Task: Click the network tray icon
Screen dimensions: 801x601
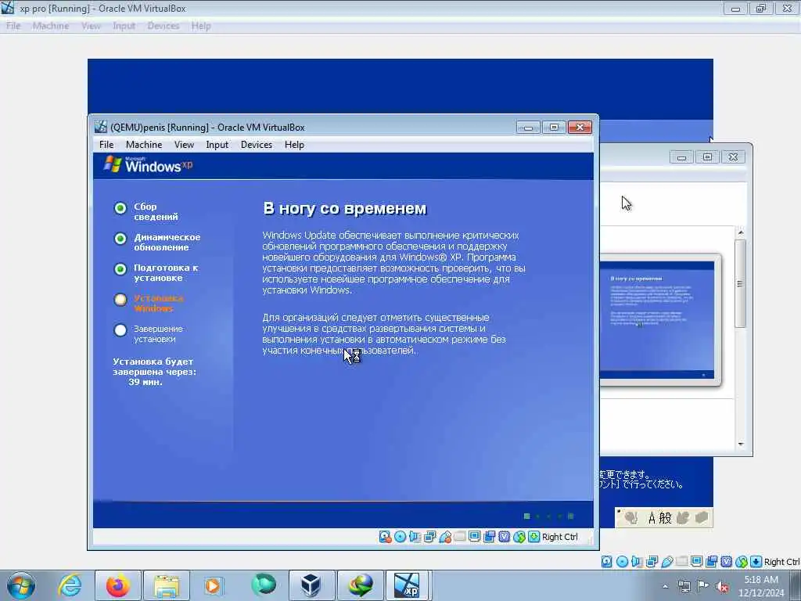Action: 684,586
